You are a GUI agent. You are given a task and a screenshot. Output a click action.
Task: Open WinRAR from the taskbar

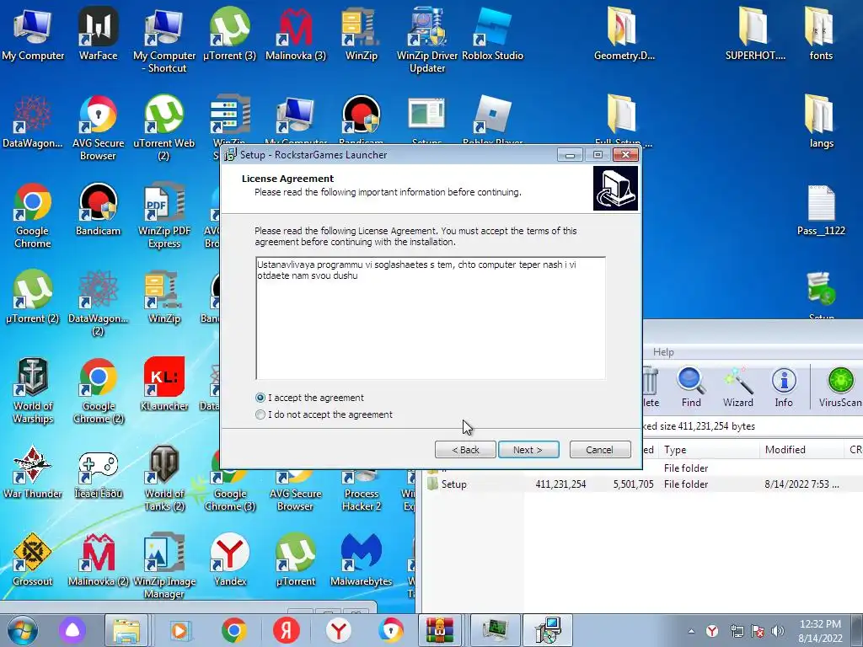(440, 630)
